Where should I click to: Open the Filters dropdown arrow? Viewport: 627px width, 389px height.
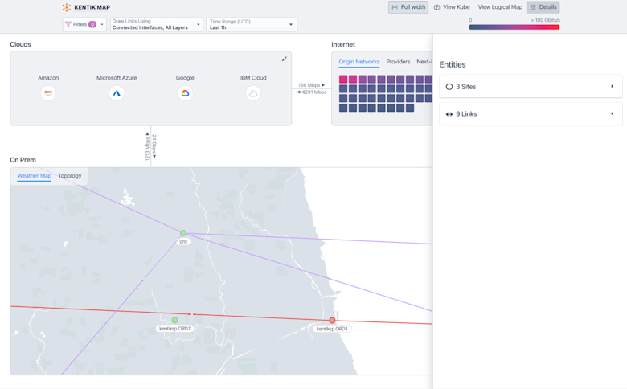pos(102,24)
